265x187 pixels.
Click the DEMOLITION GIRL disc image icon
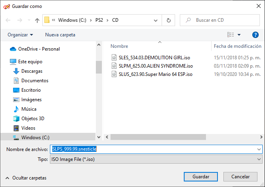point(114,57)
